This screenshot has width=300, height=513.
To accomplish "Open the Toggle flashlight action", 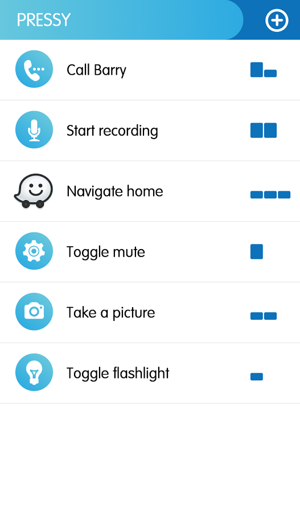I will [150, 373].
